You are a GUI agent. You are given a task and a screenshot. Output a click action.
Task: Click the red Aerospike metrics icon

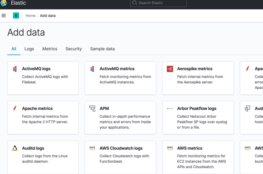point(170,69)
